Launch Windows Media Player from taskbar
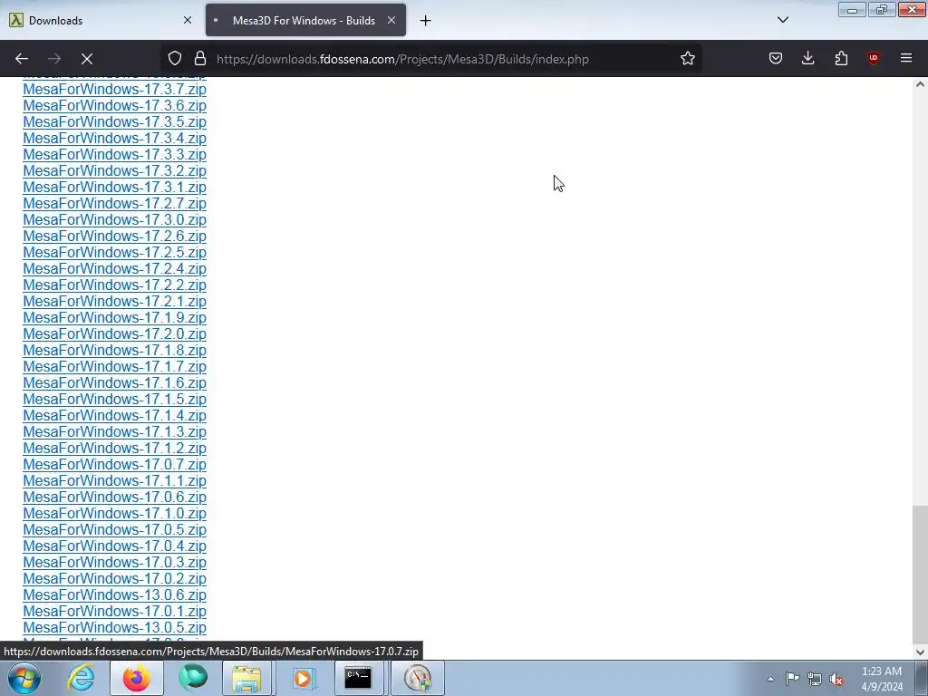Screen dimensions: 928x696 coord(303,678)
